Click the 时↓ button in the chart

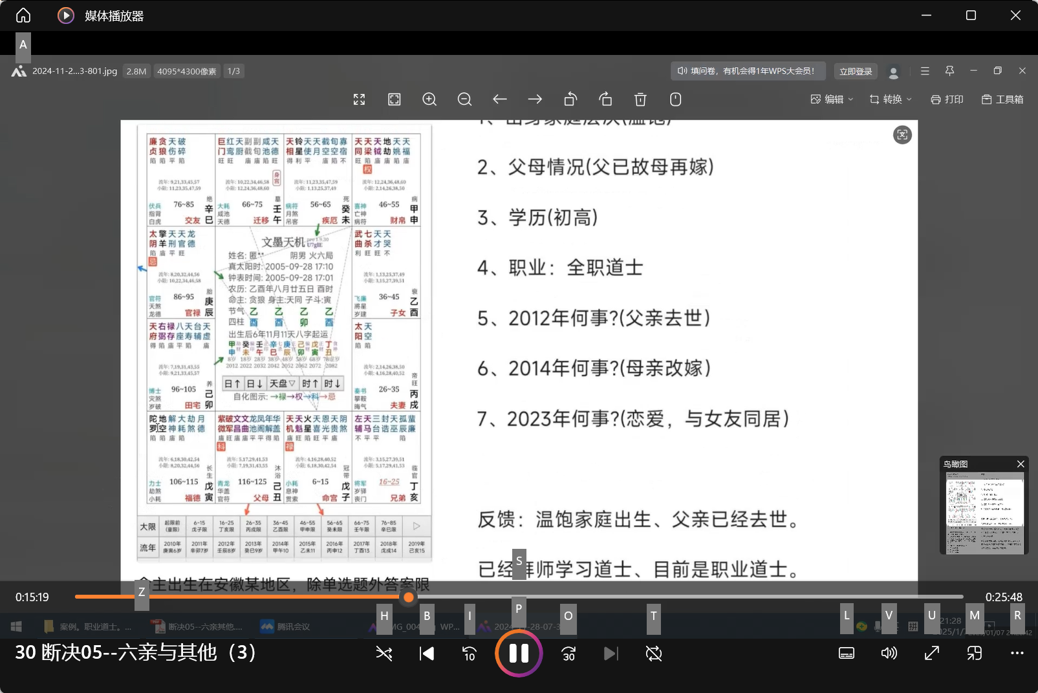pos(332,383)
